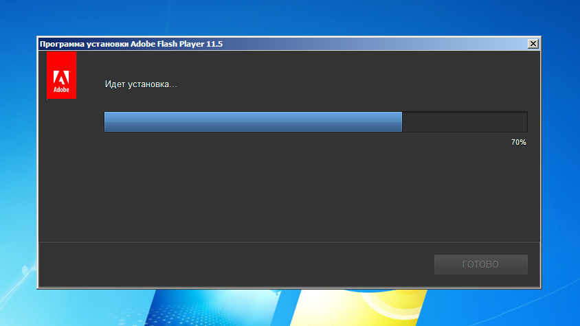Close the Flash Player installer window

(533, 44)
